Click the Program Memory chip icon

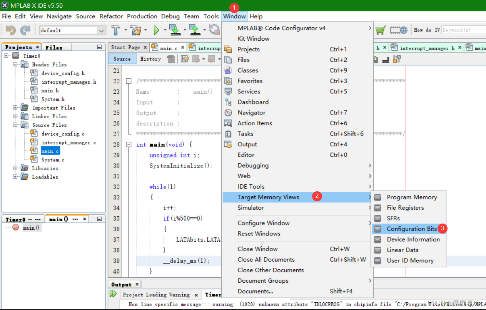coord(377,197)
